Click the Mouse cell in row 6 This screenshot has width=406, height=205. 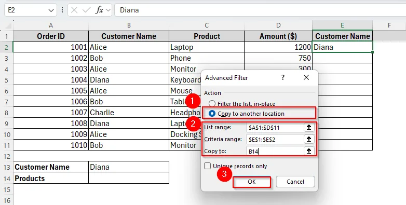coord(185,91)
